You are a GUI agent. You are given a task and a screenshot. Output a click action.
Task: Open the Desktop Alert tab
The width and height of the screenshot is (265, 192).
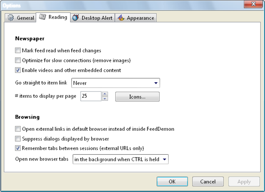[93, 18]
